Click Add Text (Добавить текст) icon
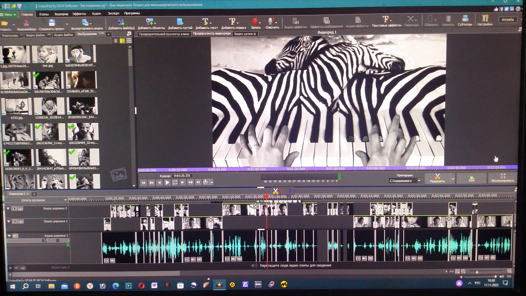This screenshot has height=296, width=526. [x=206, y=21]
